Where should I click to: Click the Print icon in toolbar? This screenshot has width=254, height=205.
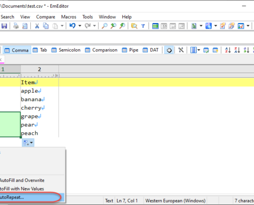pos(16,26)
